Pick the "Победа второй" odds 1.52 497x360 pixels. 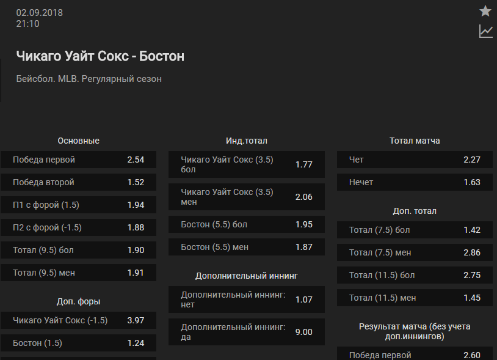(x=78, y=182)
